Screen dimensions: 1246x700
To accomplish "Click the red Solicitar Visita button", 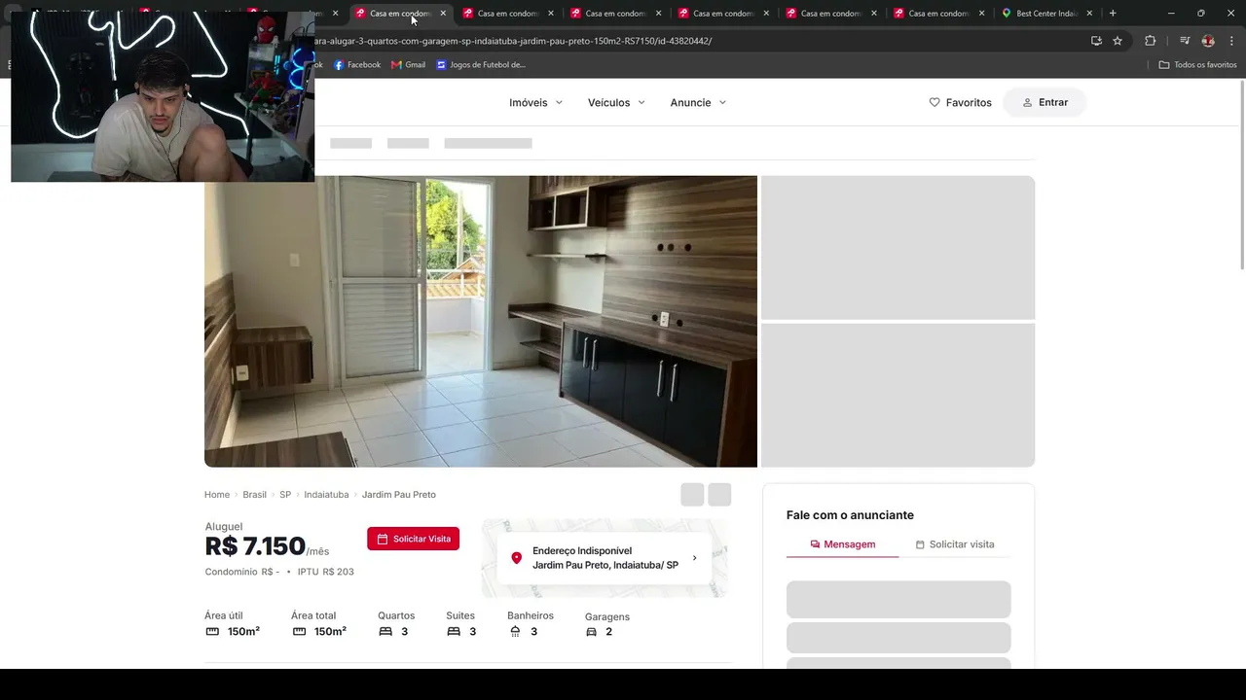I will pyautogui.click(x=414, y=539).
